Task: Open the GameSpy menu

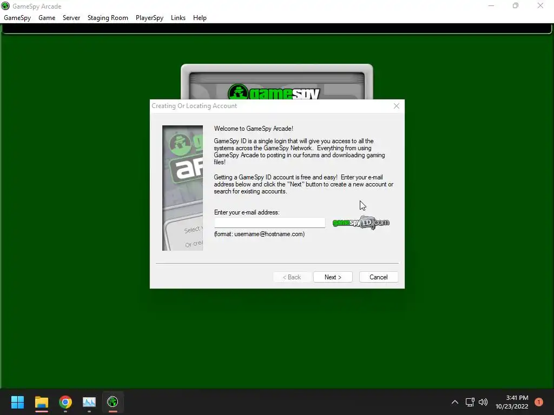Action: 17,18
